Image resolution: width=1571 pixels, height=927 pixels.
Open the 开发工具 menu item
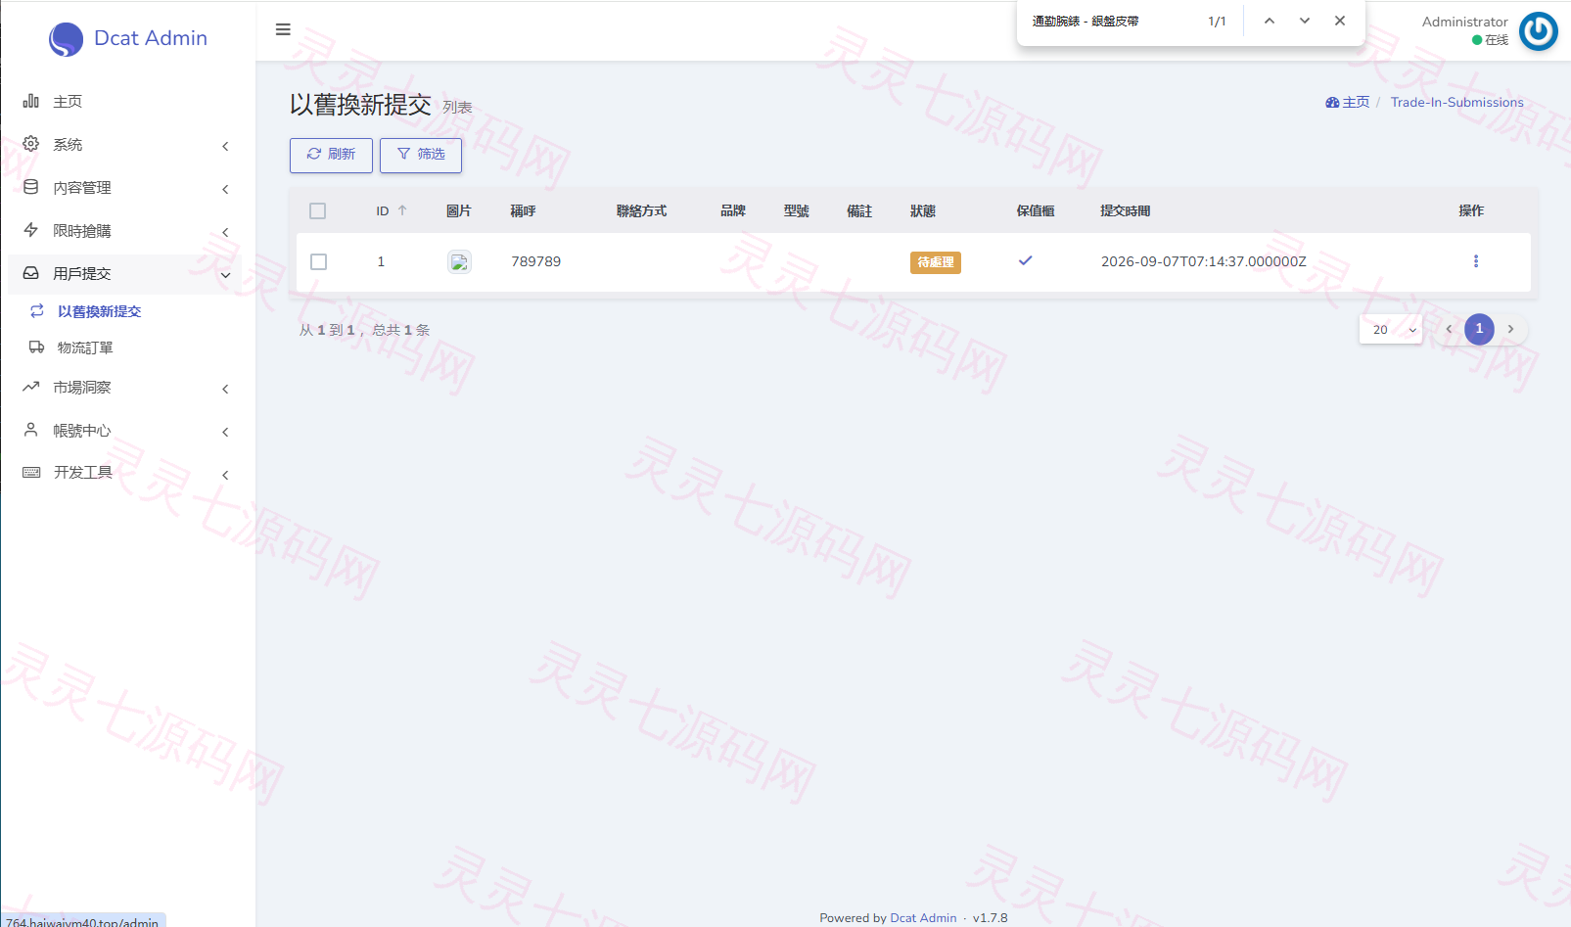click(x=125, y=473)
